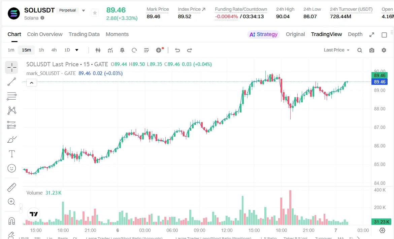This screenshot has width=394, height=239.
Task: Create a price alert with the bell icon
Action: click(122, 50)
